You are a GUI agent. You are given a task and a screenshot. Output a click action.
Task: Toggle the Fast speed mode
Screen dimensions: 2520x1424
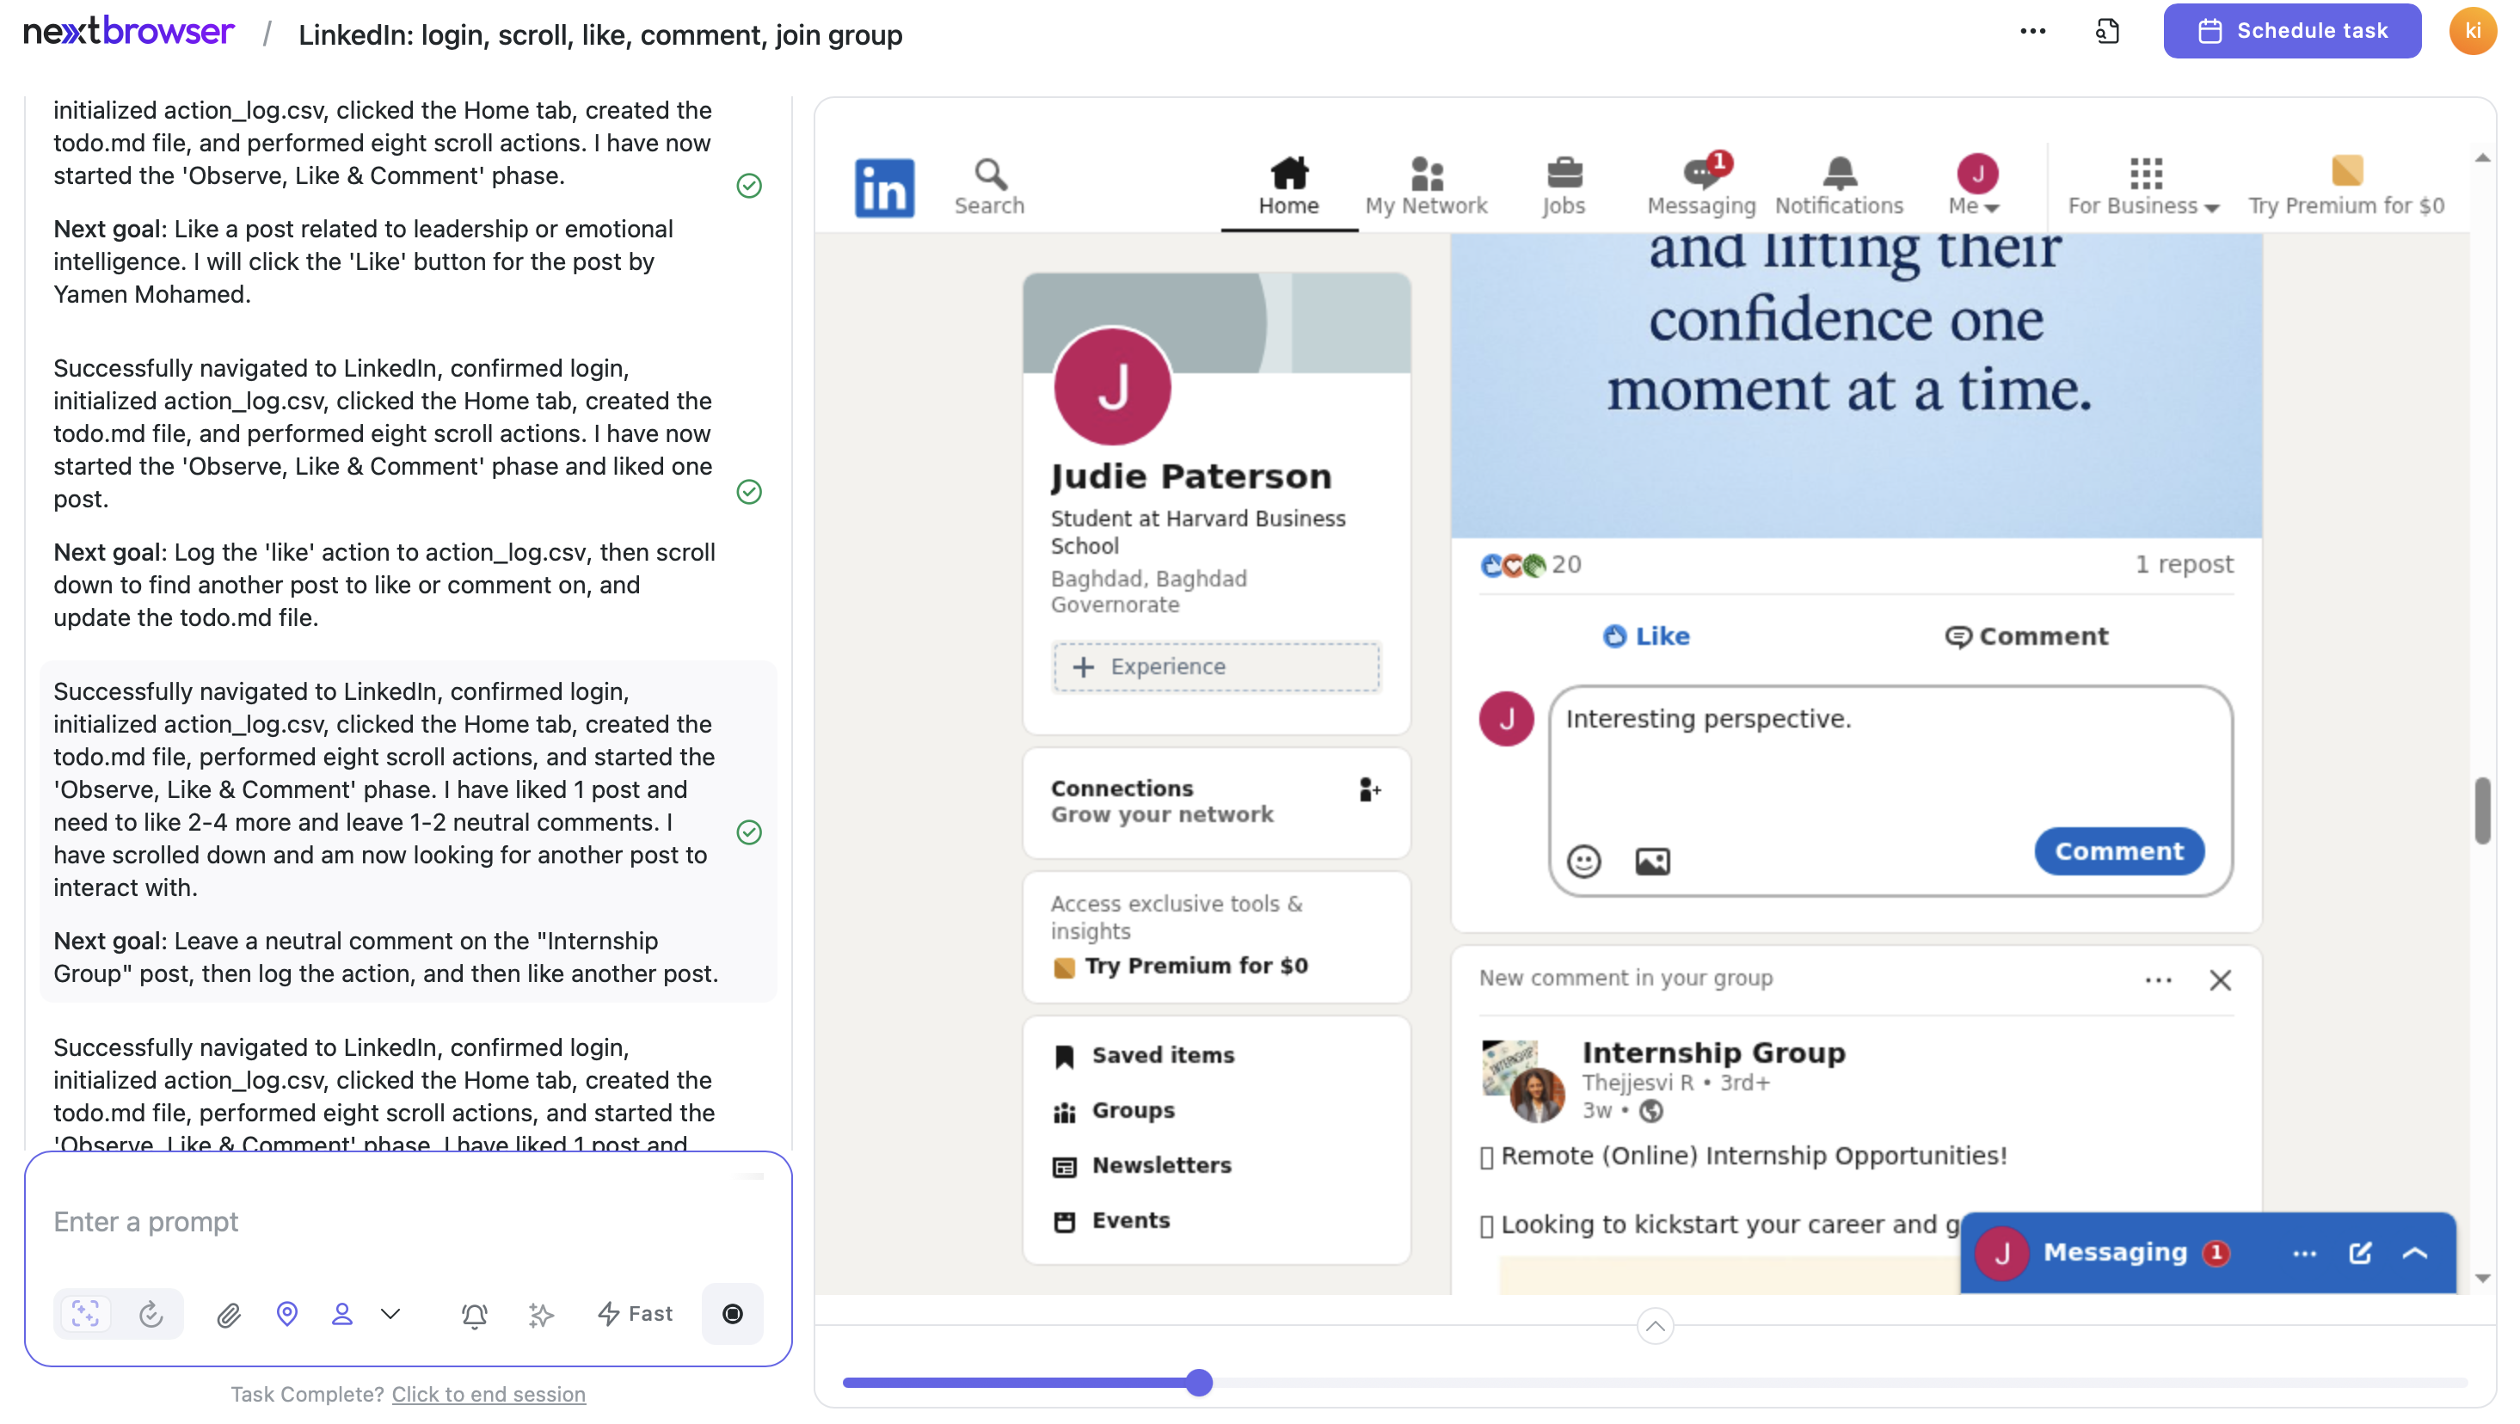click(635, 1313)
